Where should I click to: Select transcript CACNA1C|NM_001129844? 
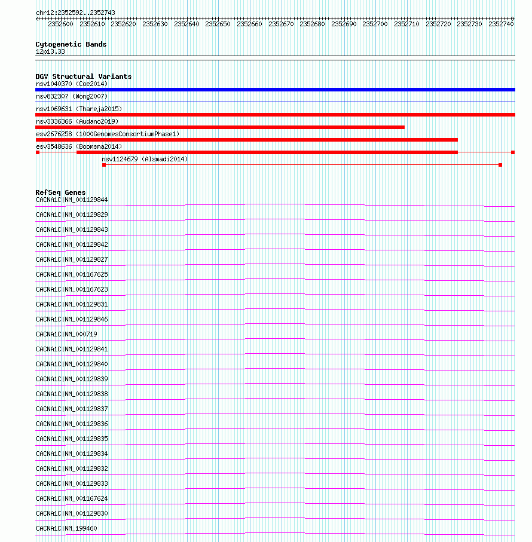(72, 200)
